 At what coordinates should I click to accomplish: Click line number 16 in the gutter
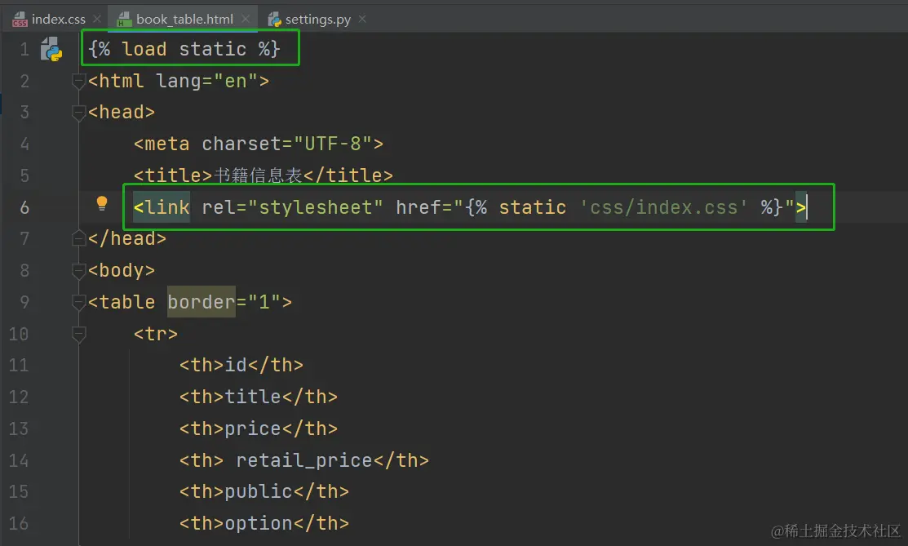coord(19,523)
